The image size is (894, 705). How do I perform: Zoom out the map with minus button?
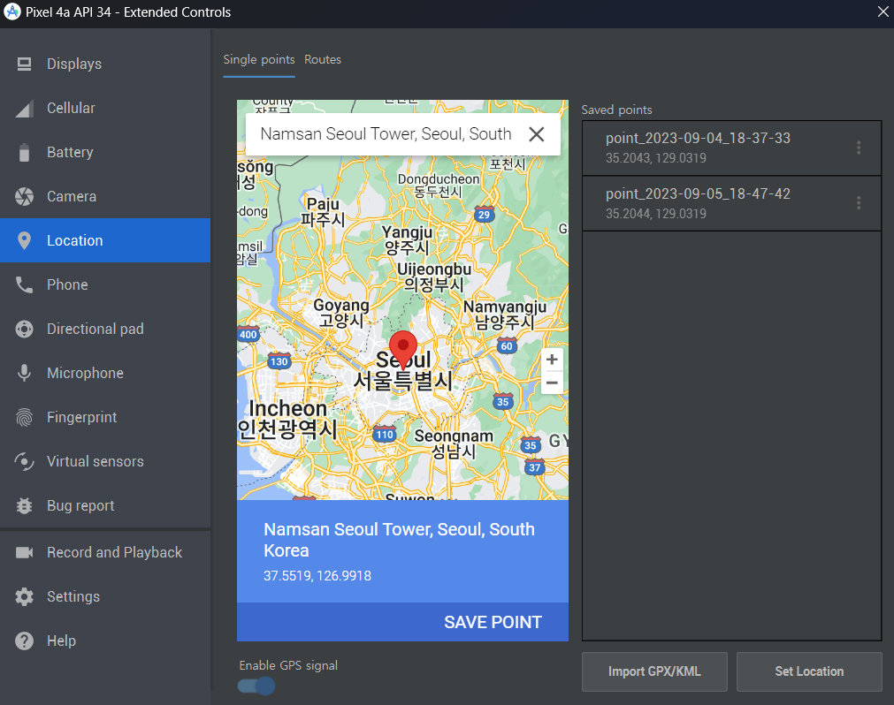(x=551, y=383)
